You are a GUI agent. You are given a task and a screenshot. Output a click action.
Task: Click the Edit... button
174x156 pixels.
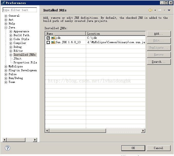(159, 41)
